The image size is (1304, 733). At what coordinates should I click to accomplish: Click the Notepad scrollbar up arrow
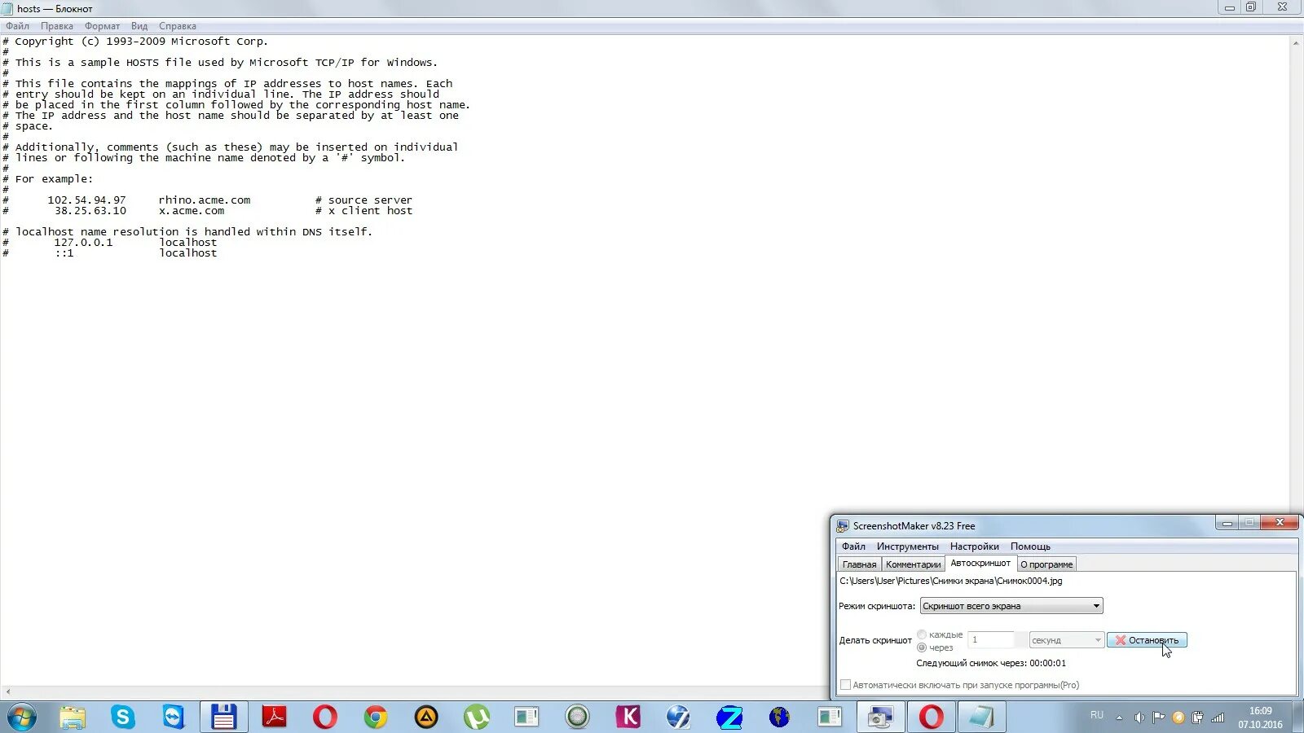click(1296, 42)
